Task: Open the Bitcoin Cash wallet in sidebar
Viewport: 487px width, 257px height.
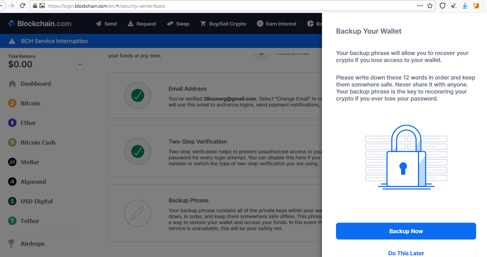Action: pyautogui.click(x=38, y=143)
